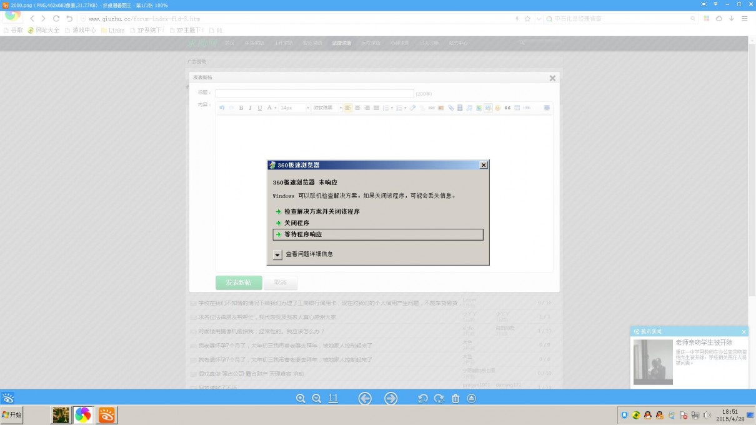Viewport: 756px width, 425px height.
Task: Click the system clock showing 18:51
Action: (730, 412)
